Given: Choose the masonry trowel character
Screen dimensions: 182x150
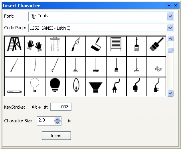Looking at the screenshot, I should (75, 46).
